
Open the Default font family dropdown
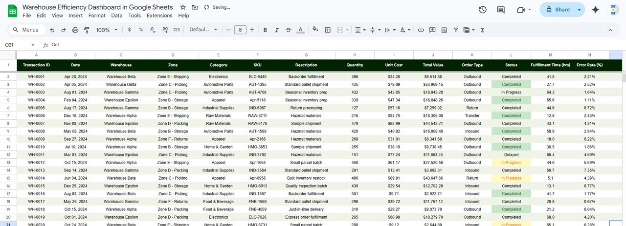coord(203,30)
